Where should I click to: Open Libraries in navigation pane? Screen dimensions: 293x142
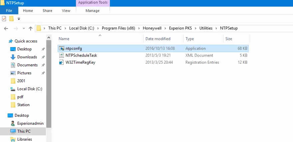[x=25, y=139]
